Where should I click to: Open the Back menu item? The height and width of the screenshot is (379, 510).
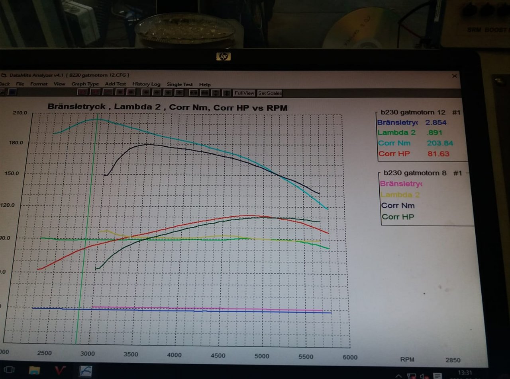point(5,84)
